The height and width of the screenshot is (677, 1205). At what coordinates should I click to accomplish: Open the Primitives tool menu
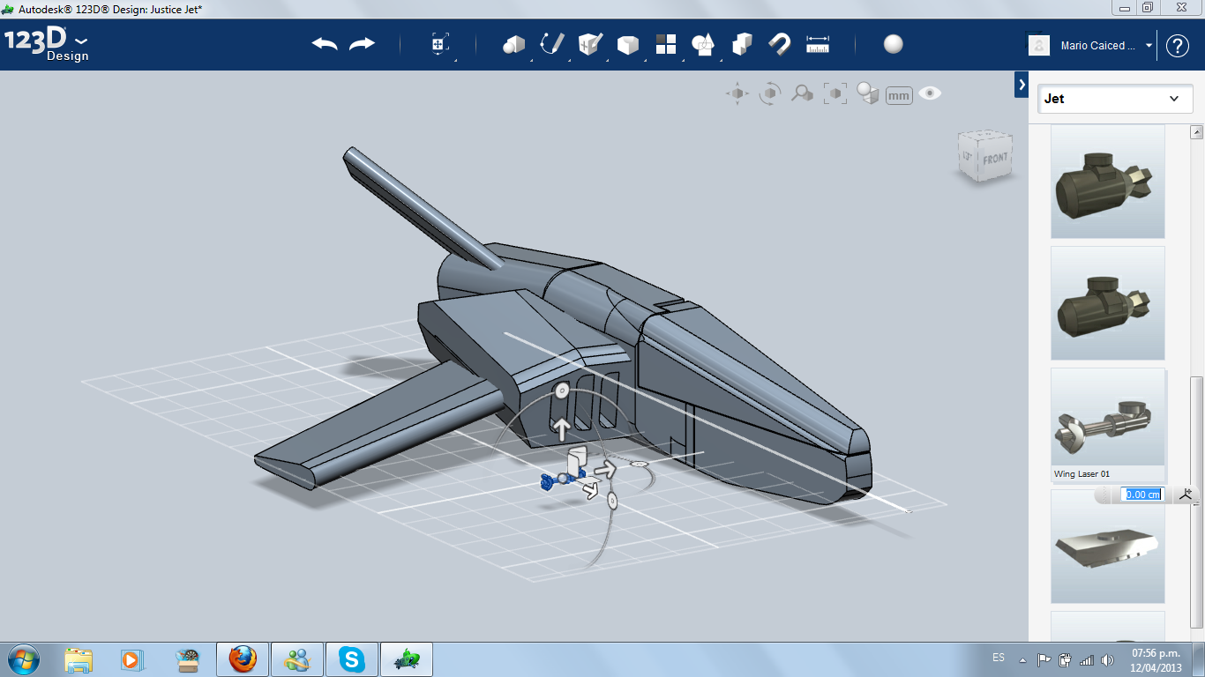tap(513, 45)
